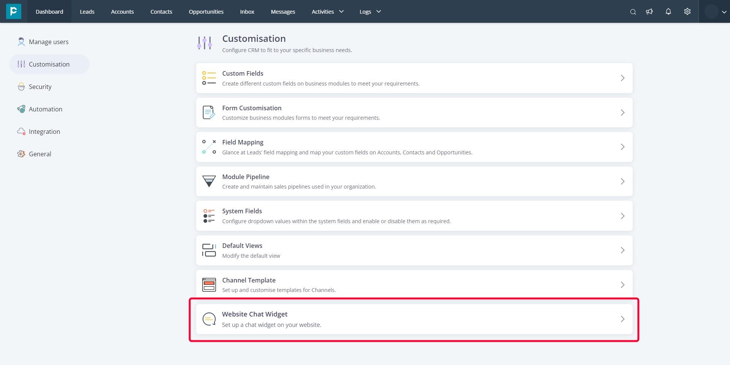The height and width of the screenshot is (365, 730).
Task: Click the Integration cloud sidebar icon
Action: pos(21,132)
